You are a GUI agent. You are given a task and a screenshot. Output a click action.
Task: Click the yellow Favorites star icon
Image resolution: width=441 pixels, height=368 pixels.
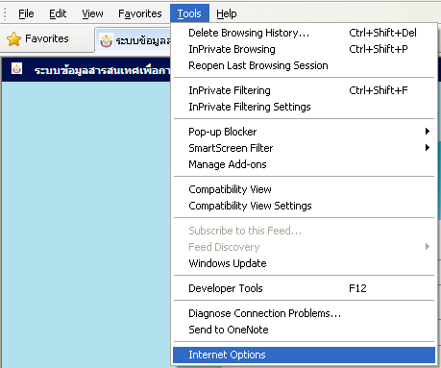point(13,39)
